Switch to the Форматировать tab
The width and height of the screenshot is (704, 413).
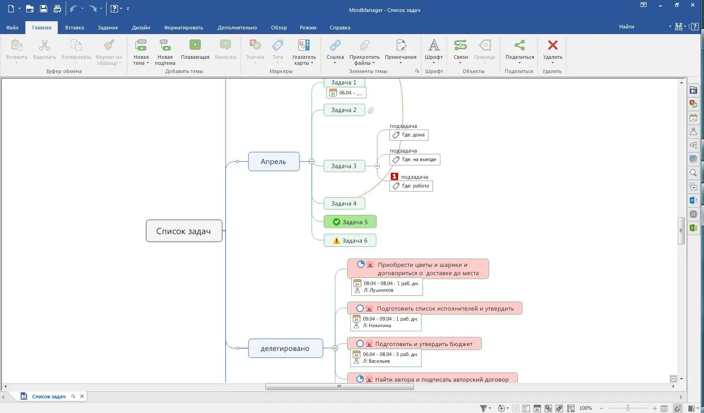(x=184, y=28)
